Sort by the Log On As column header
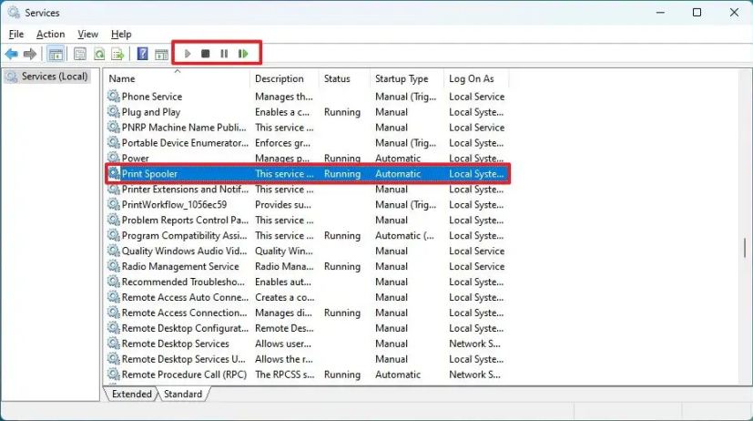 476,78
